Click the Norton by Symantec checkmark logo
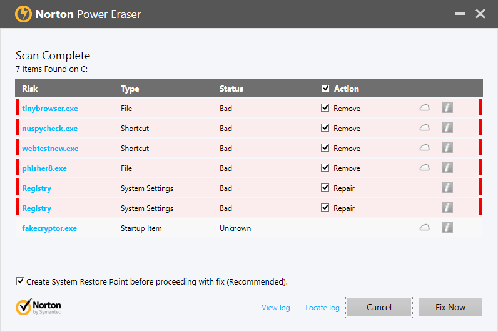 coord(38,306)
